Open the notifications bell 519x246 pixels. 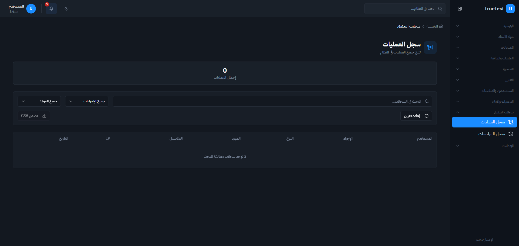[51, 9]
